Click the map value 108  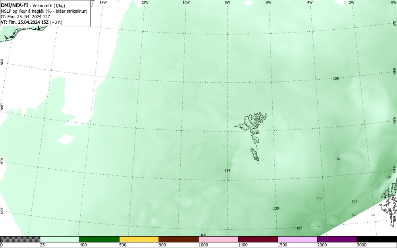click(x=203, y=235)
